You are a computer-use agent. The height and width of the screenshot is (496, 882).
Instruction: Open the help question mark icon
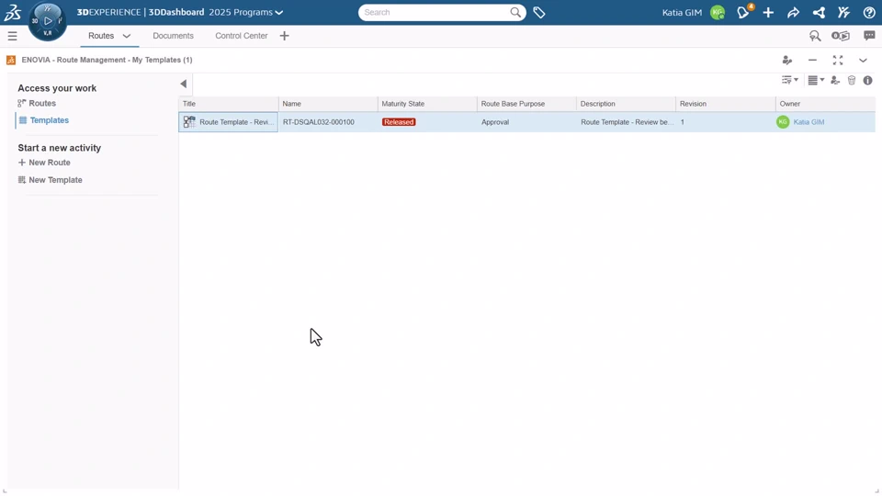click(x=869, y=12)
